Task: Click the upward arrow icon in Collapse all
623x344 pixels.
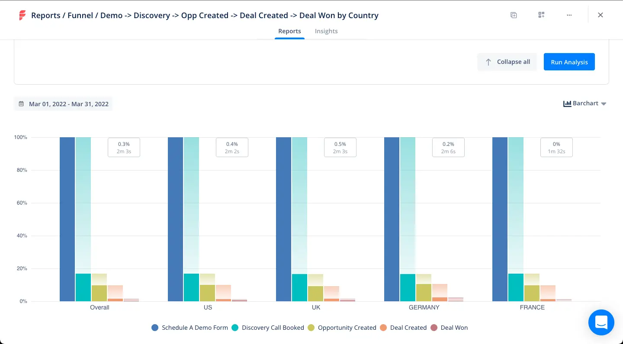Action: [x=489, y=62]
